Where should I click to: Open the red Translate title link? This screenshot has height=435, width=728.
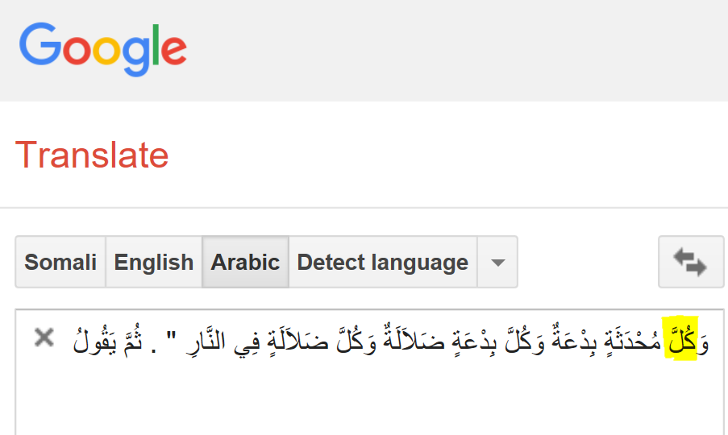(92, 155)
